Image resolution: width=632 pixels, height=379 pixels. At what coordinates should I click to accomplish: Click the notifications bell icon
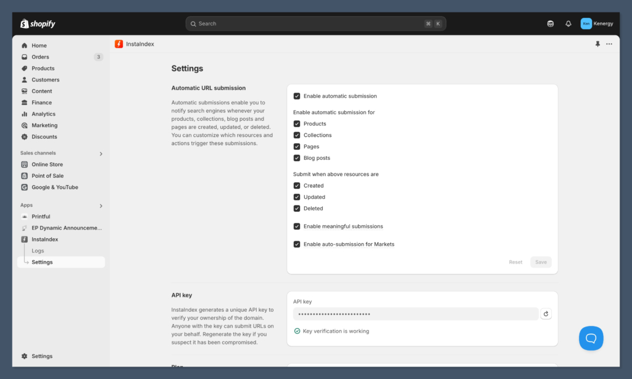568,23
